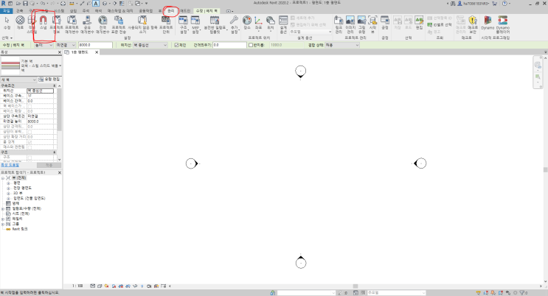Click the Offset value input field
This screenshot has width=548, height=296.
click(229, 45)
